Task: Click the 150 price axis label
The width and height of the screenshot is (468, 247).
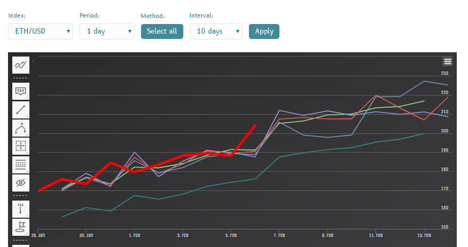Action: coord(444,227)
